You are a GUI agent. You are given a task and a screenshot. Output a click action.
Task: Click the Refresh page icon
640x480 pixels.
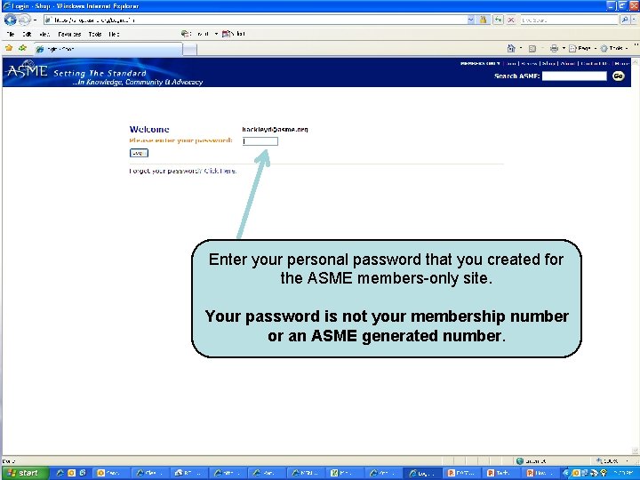click(498, 20)
